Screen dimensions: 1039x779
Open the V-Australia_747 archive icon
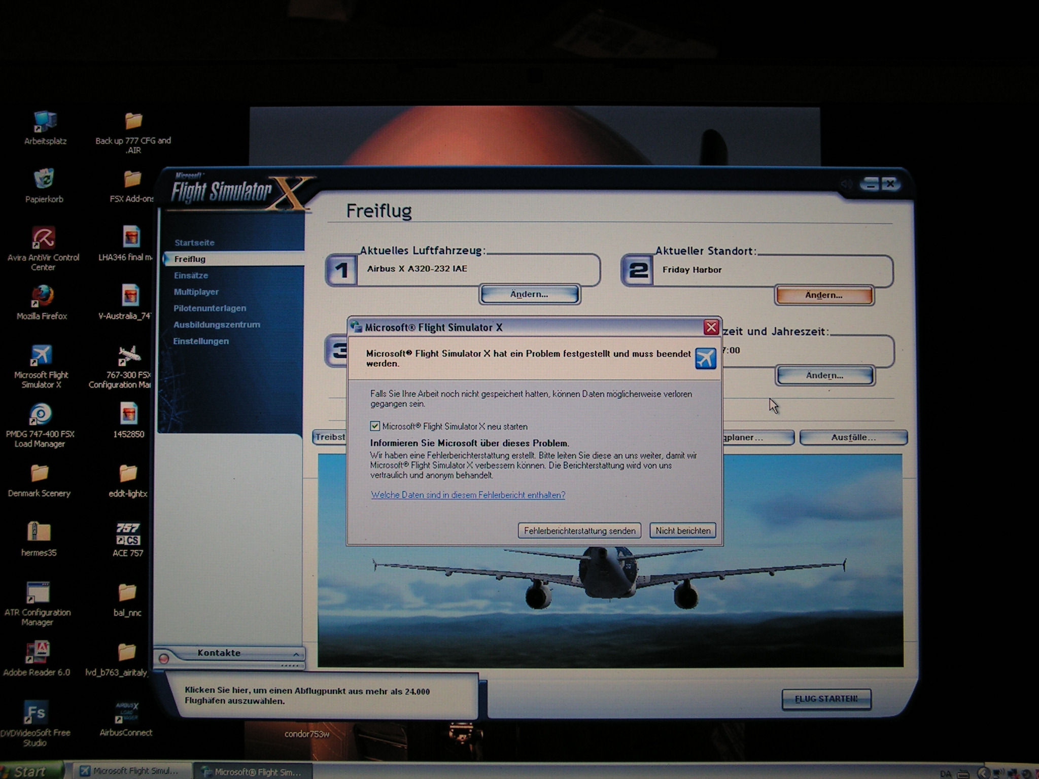(130, 296)
